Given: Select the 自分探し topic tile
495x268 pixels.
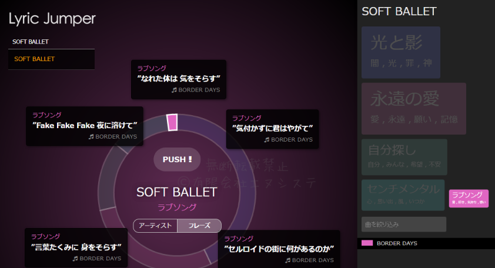Looking at the screenshot, I should click(404, 157).
